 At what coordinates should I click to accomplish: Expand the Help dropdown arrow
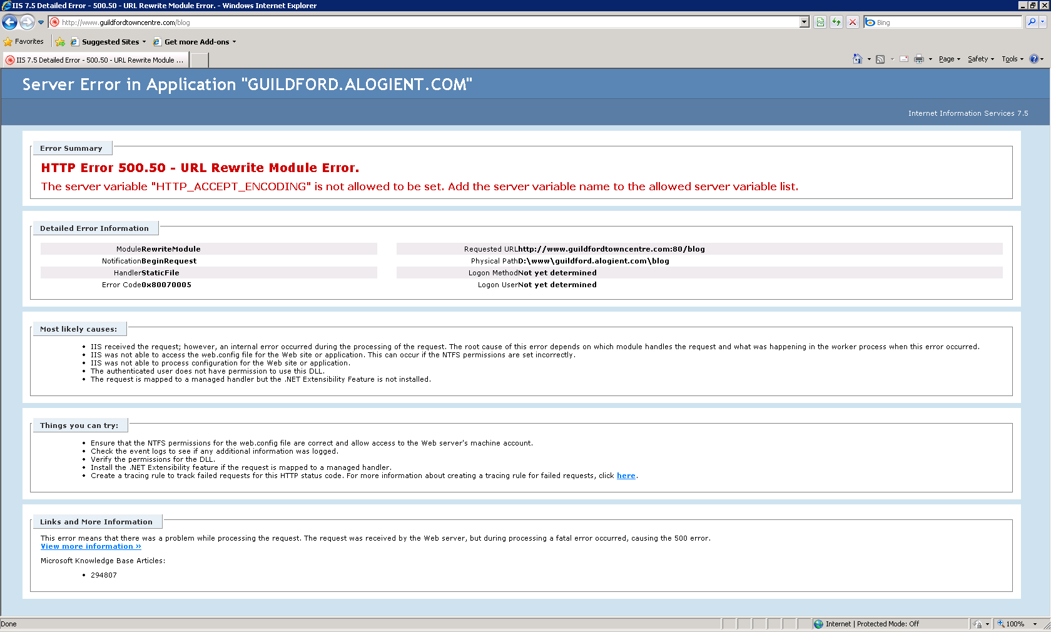1042,59
